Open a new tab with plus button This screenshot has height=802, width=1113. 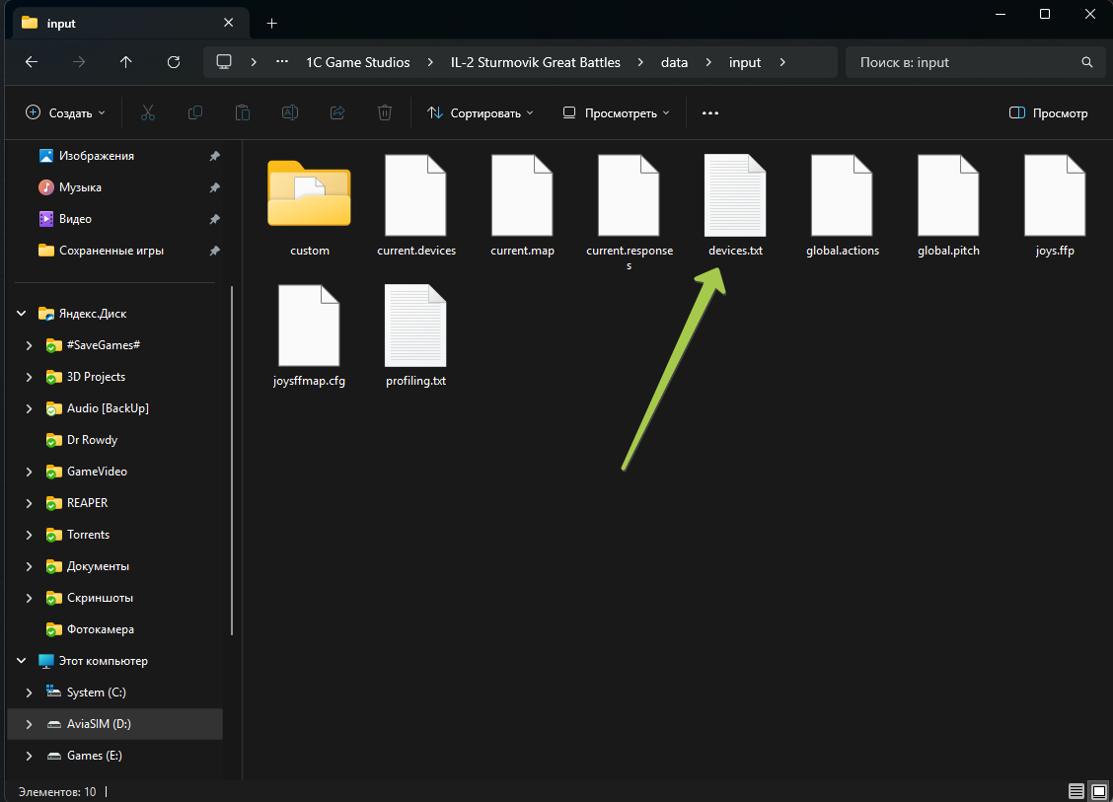pos(272,23)
